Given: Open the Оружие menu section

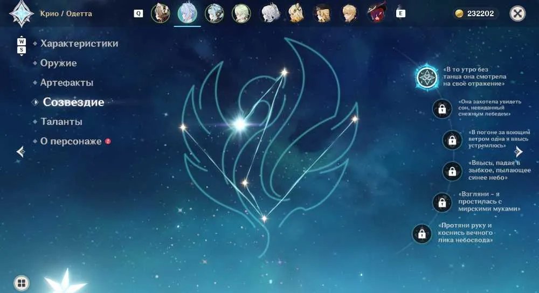Looking at the screenshot, I should [58, 63].
